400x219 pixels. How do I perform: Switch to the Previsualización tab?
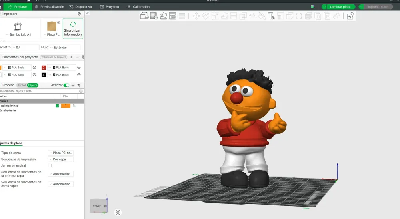coord(49,7)
